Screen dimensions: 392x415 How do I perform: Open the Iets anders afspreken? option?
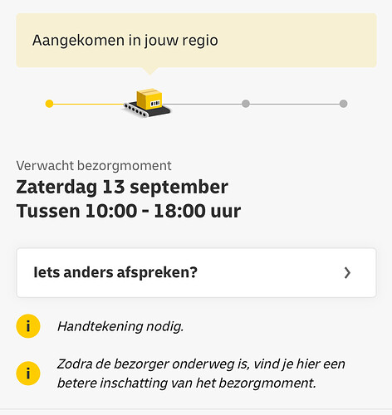click(x=196, y=273)
